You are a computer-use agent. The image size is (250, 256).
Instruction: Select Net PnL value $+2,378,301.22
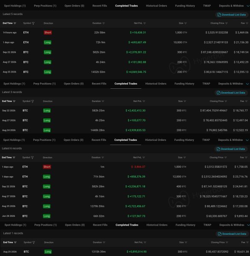[x=136, y=52]
